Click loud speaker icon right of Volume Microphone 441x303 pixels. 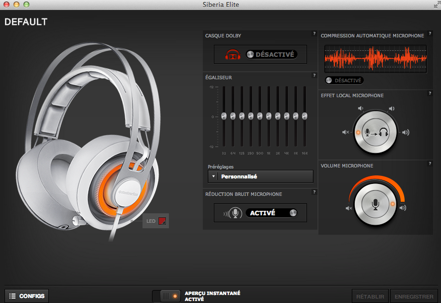click(402, 208)
